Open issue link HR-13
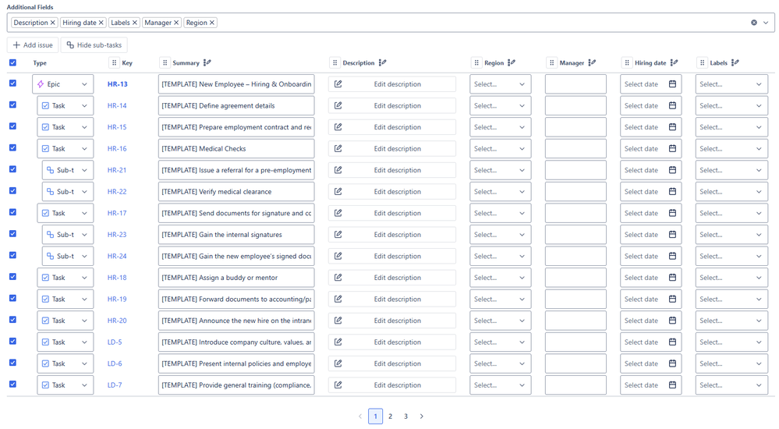This screenshot has height=429, width=779. 117,84
